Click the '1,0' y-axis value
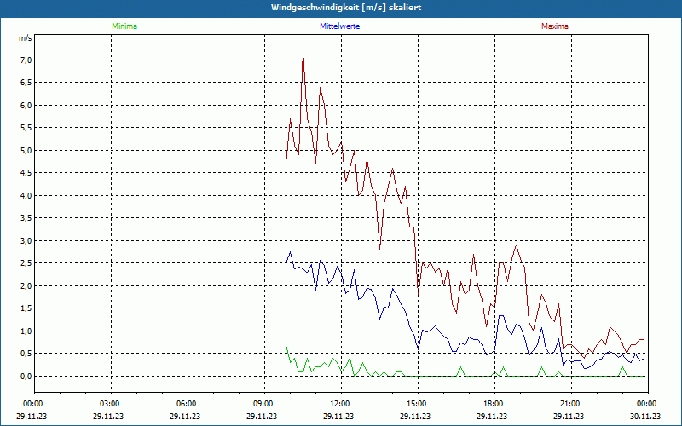This screenshot has width=682, height=426. 26,331
